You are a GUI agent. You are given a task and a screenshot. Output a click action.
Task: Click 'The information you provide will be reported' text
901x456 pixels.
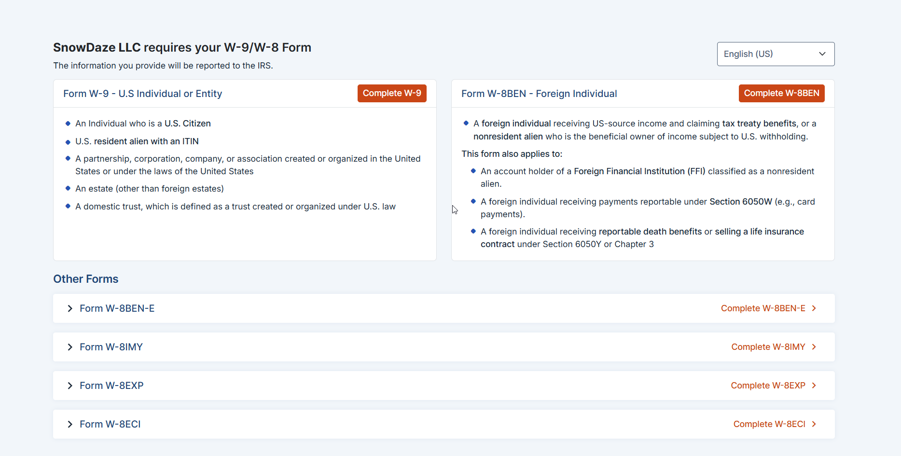coord(163,66)
